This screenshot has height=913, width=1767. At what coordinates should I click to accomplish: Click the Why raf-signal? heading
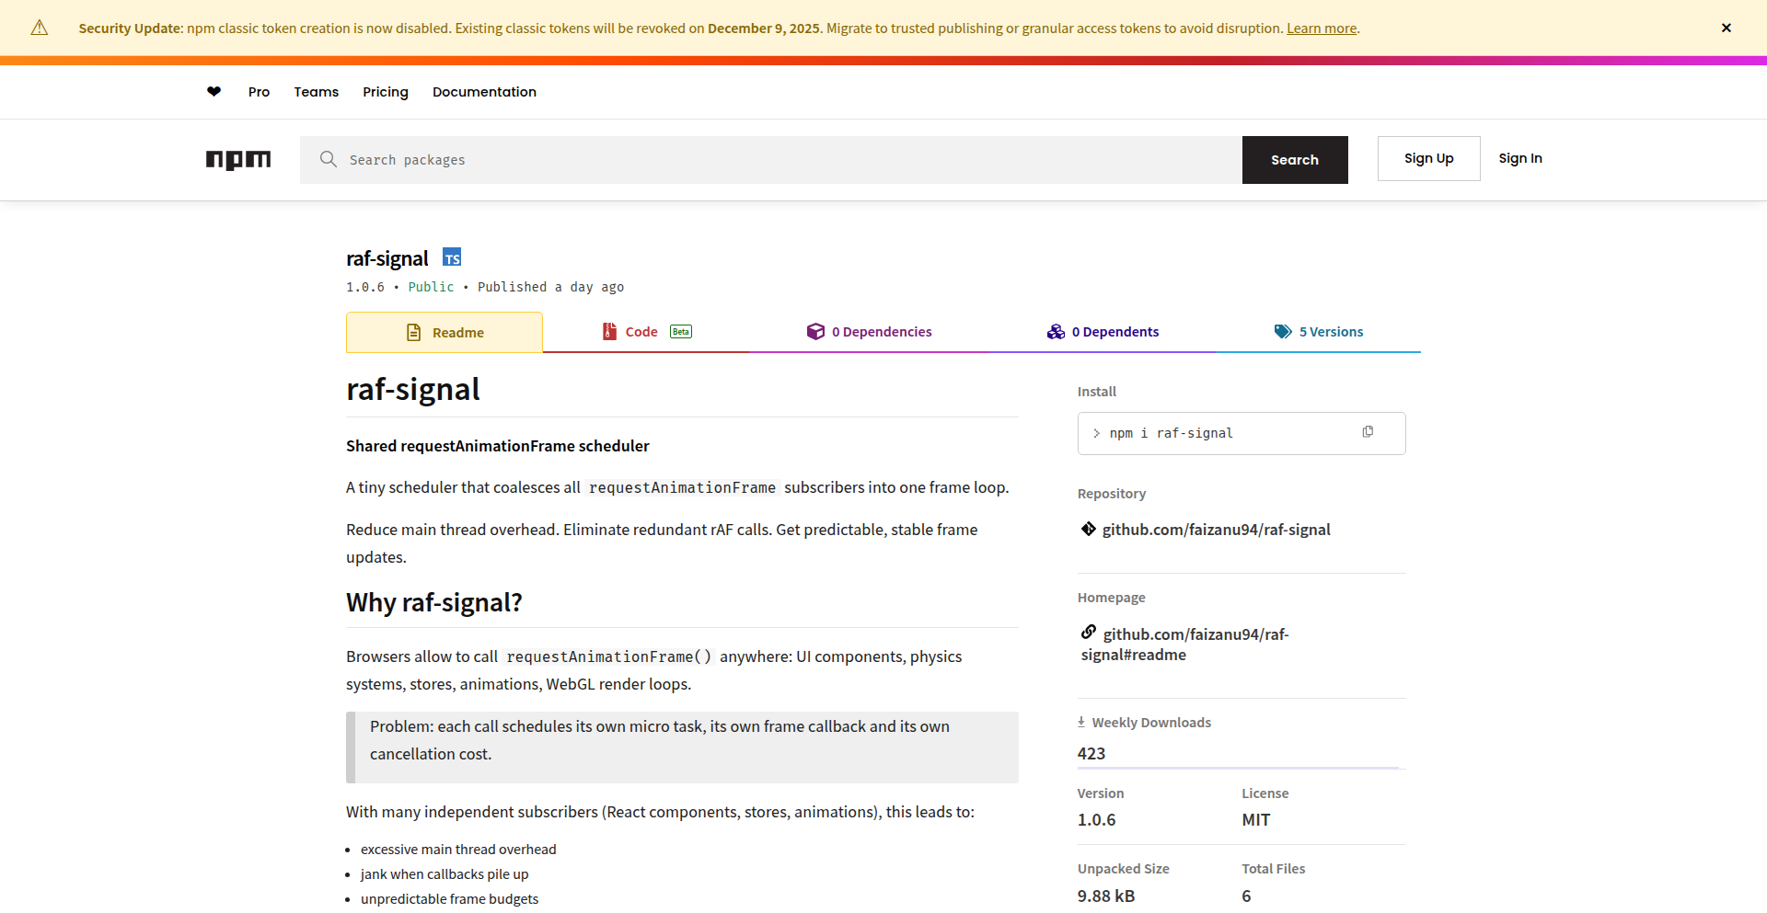tap(434, 602)
